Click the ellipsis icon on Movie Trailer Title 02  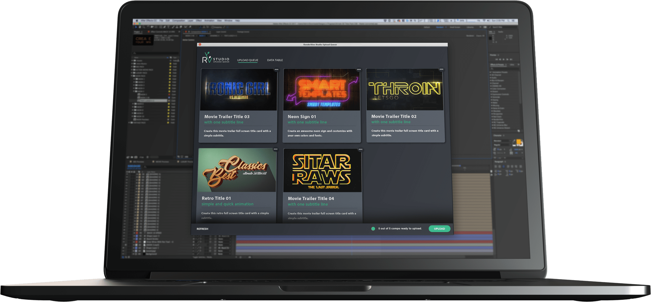point(441,69)
